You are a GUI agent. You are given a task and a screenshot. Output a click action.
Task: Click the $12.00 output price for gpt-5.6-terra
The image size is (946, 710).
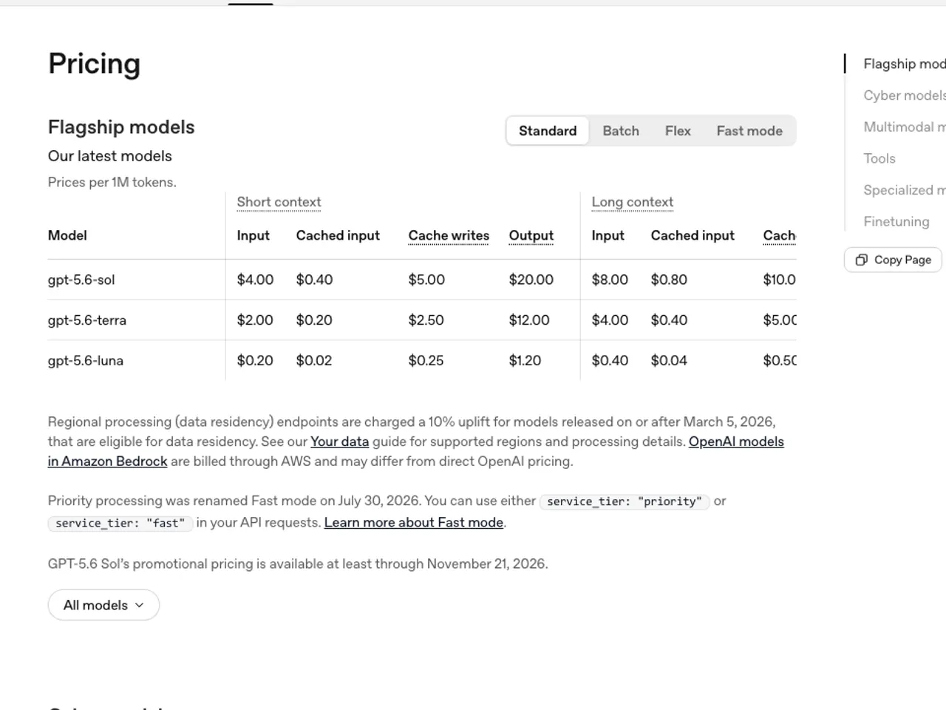coord(529,320)
